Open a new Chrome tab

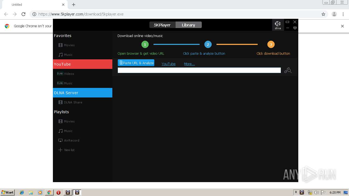[74, 5]
